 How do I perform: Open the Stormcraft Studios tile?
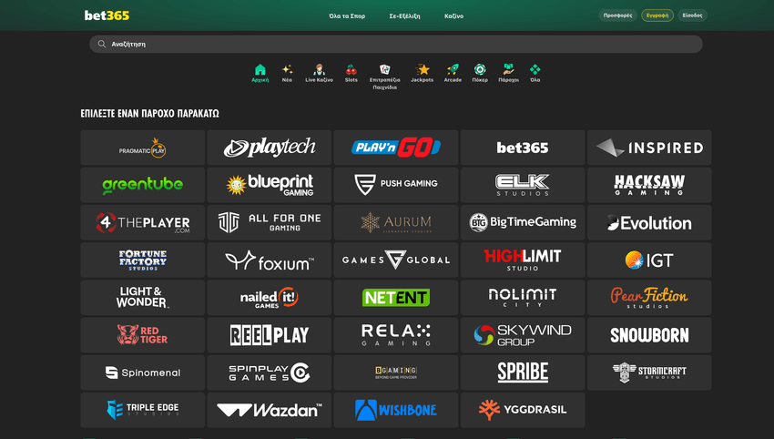[x=649, y=373]
